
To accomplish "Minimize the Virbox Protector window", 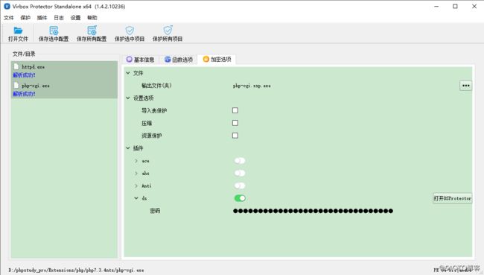I will pyautogui.click(x=436, y=6).
